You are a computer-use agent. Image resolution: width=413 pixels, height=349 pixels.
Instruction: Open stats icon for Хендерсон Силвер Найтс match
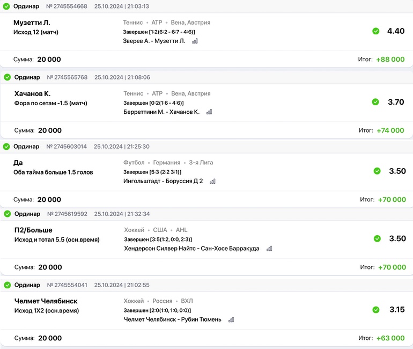pyautogui.click(x=269, y=249)
